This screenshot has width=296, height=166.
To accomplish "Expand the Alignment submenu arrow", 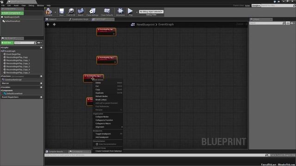I will coord(122,127).
